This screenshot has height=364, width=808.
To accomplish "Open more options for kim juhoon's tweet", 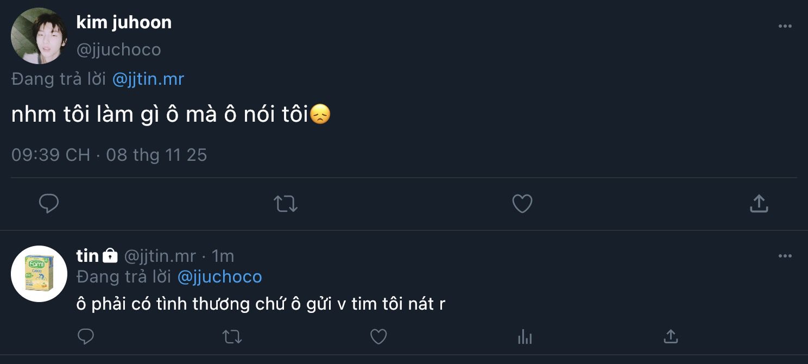I will (x=785, y=26).
